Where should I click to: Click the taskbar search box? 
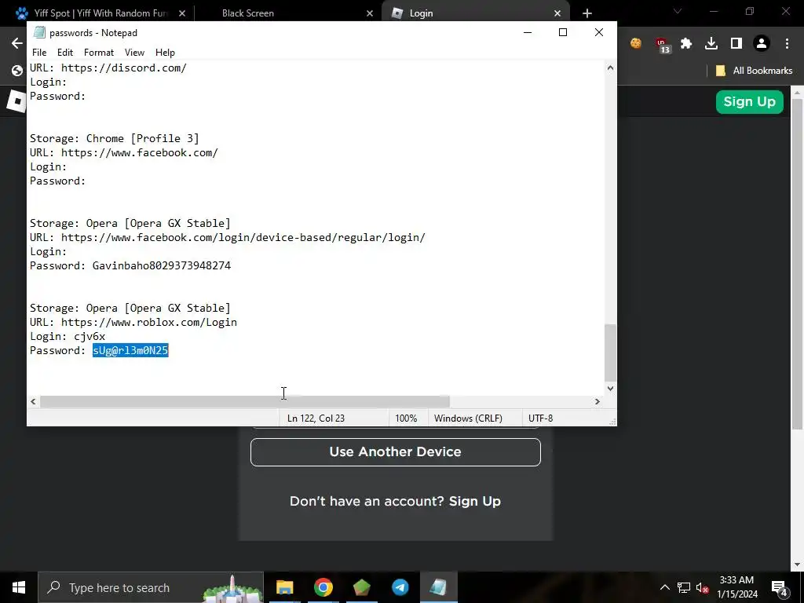click(x=151, y=587)
